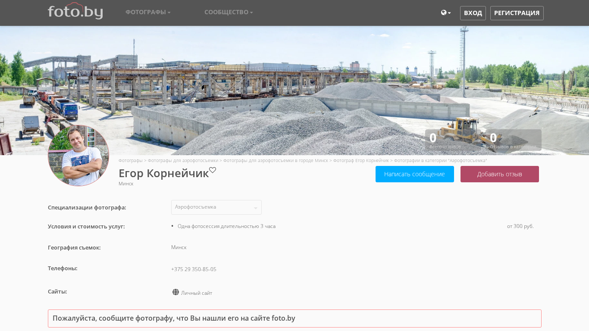This screenshot has width=589, height=331.
Task: Click the Фотограф Егор Корнейчик breadcrumb
Action: coord(361,160)
